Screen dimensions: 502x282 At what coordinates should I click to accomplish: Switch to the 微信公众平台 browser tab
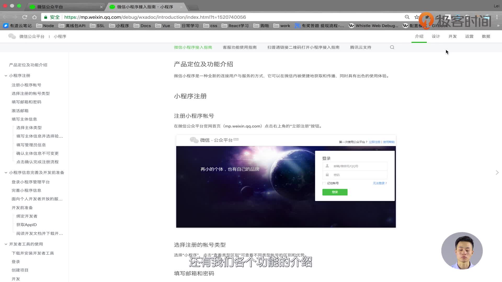(50, 7)
